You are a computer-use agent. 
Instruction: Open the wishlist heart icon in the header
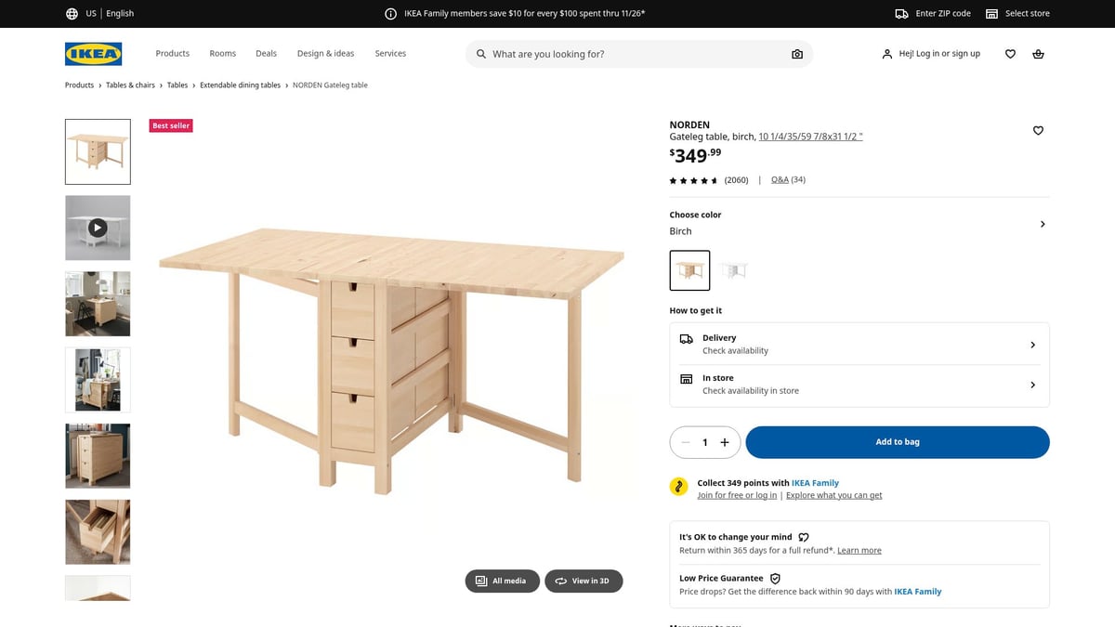tap(1010, 54)
